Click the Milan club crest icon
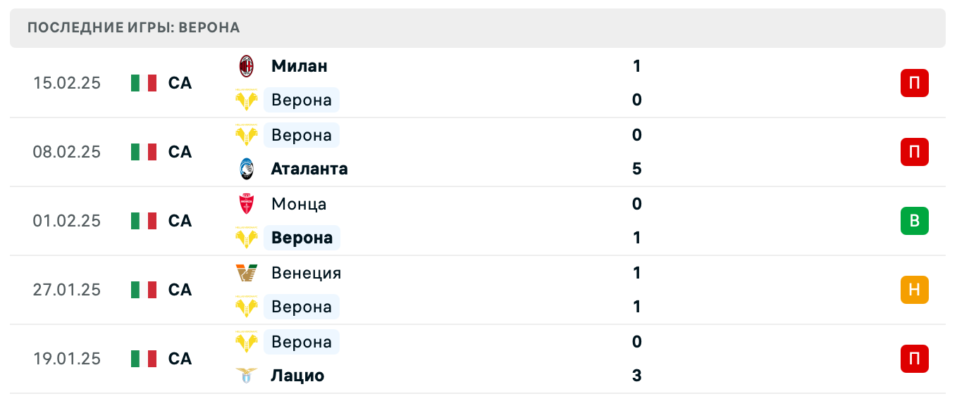 point(248,66)
